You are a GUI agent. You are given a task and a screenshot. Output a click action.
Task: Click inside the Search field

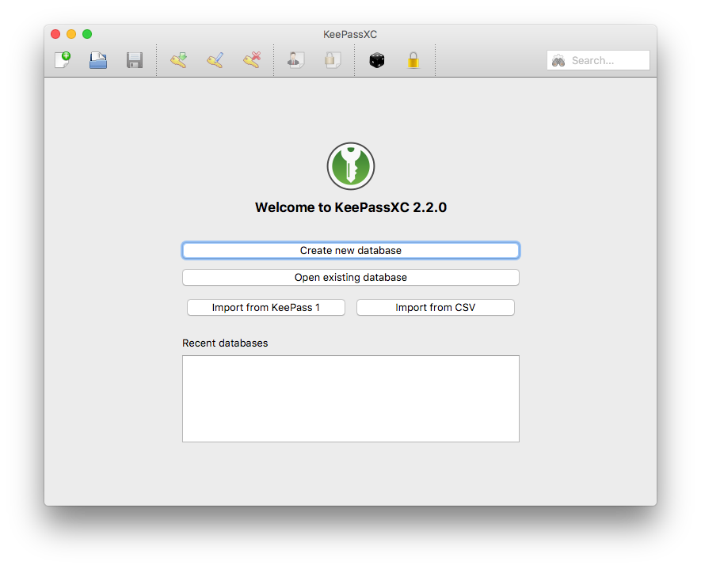(598, 60)
